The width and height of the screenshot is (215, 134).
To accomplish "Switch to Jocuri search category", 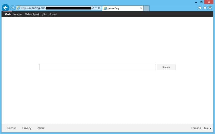I will click(53, 14).
